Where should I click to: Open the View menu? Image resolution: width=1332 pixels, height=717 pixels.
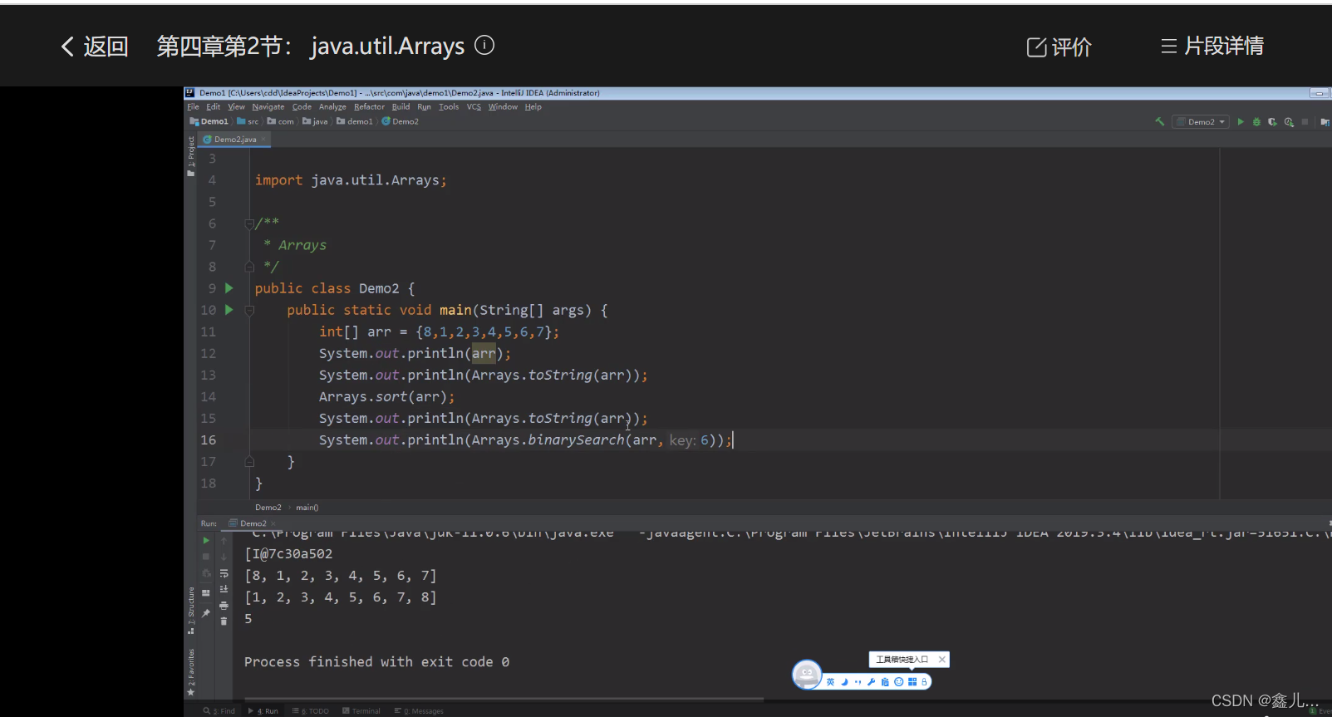click(237, 107)
